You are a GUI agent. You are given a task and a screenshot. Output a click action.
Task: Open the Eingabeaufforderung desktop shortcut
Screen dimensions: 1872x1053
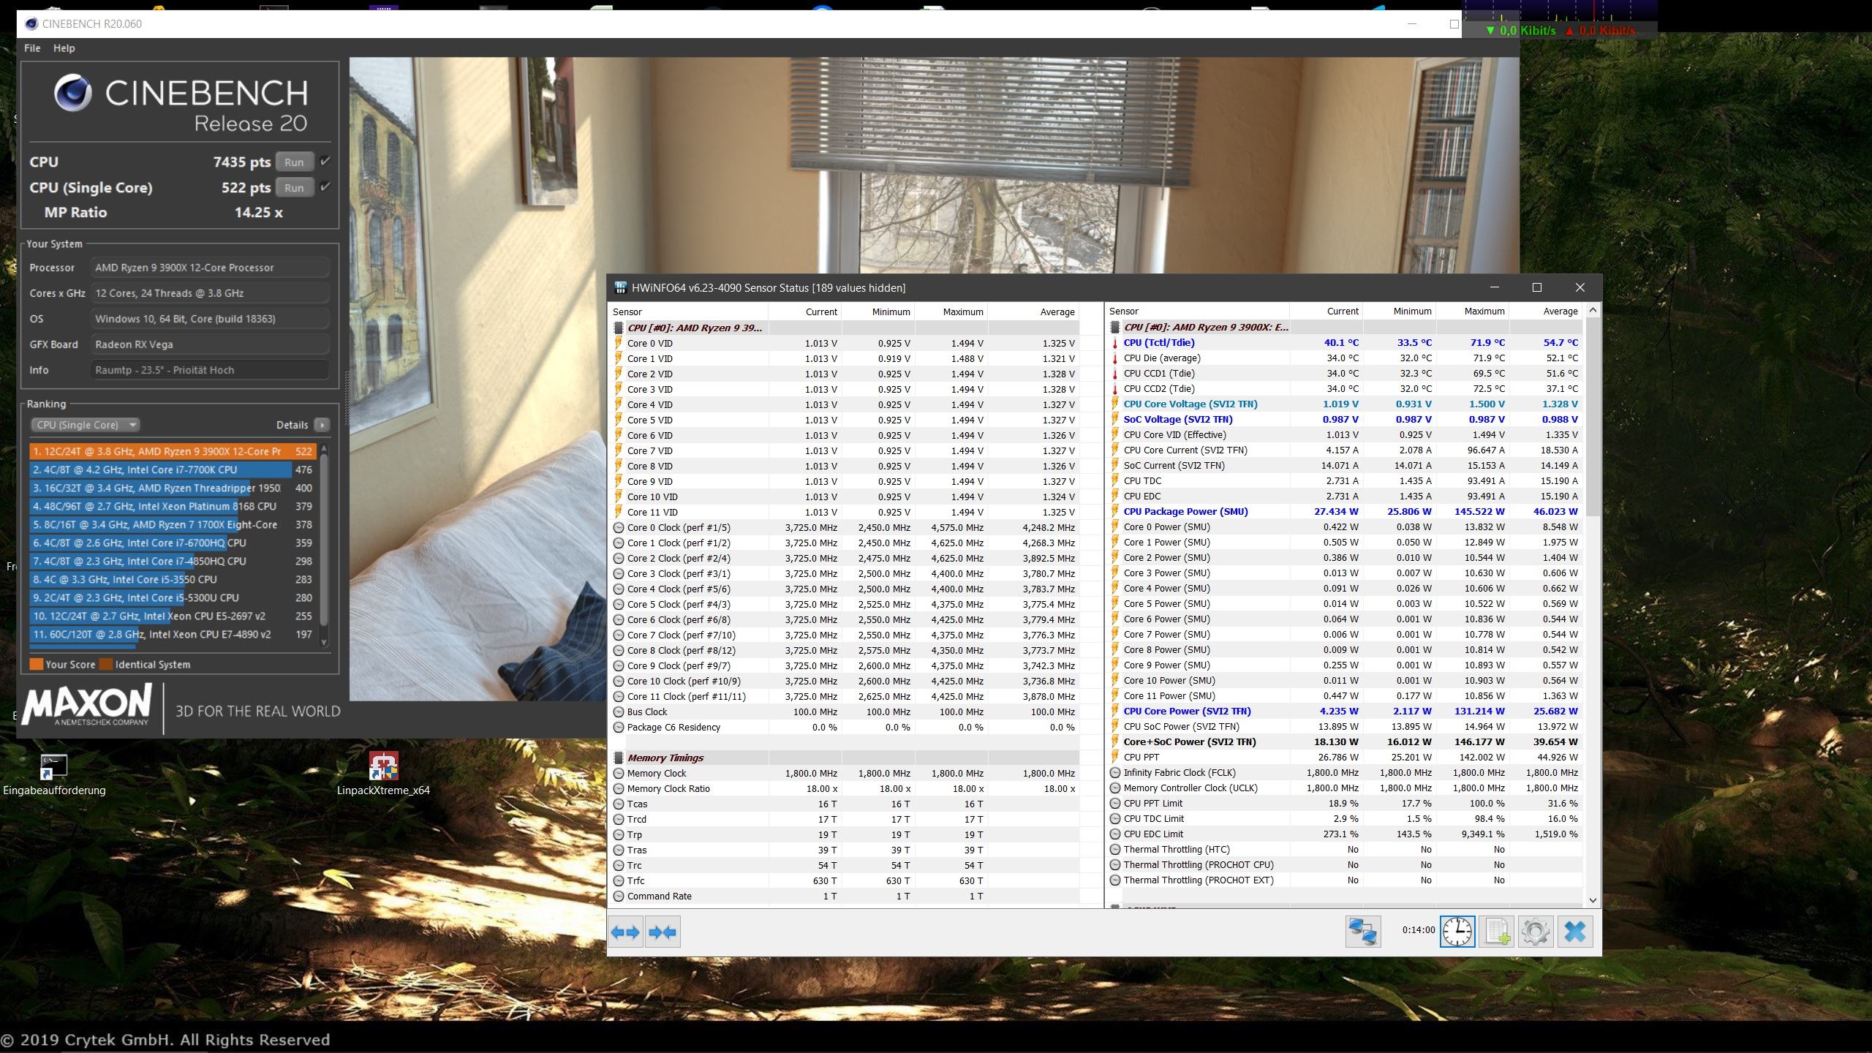pyautogui.click(x=53, y=767)
